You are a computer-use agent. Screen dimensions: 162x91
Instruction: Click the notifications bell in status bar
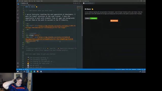pos(145,69)
